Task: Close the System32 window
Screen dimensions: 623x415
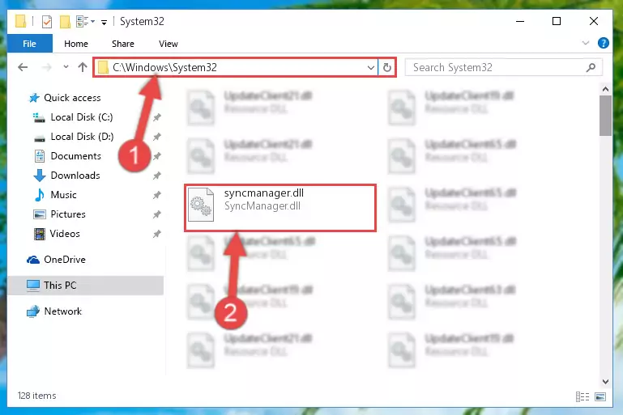Action: coord(594,21)
